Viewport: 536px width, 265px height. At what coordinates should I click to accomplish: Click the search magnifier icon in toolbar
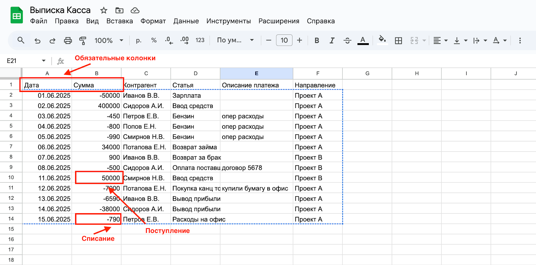tap(21, 40)
